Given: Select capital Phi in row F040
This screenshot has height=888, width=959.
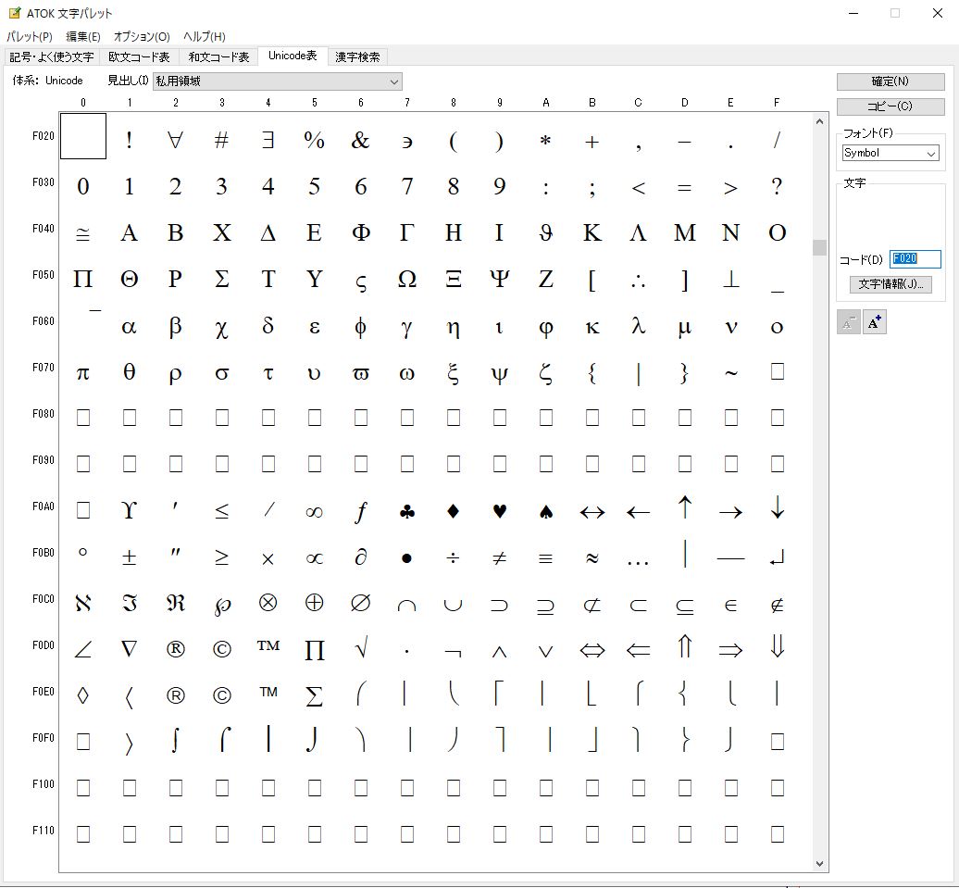Looking at the screenshot, I should point(361,232).
